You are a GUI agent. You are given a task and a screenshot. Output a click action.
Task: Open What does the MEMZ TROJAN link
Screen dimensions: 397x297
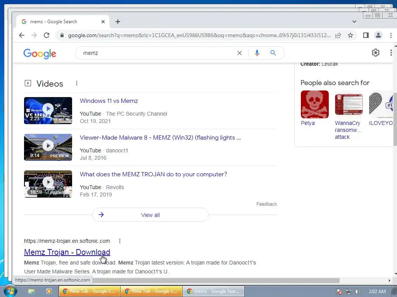[x=154, y=174]
